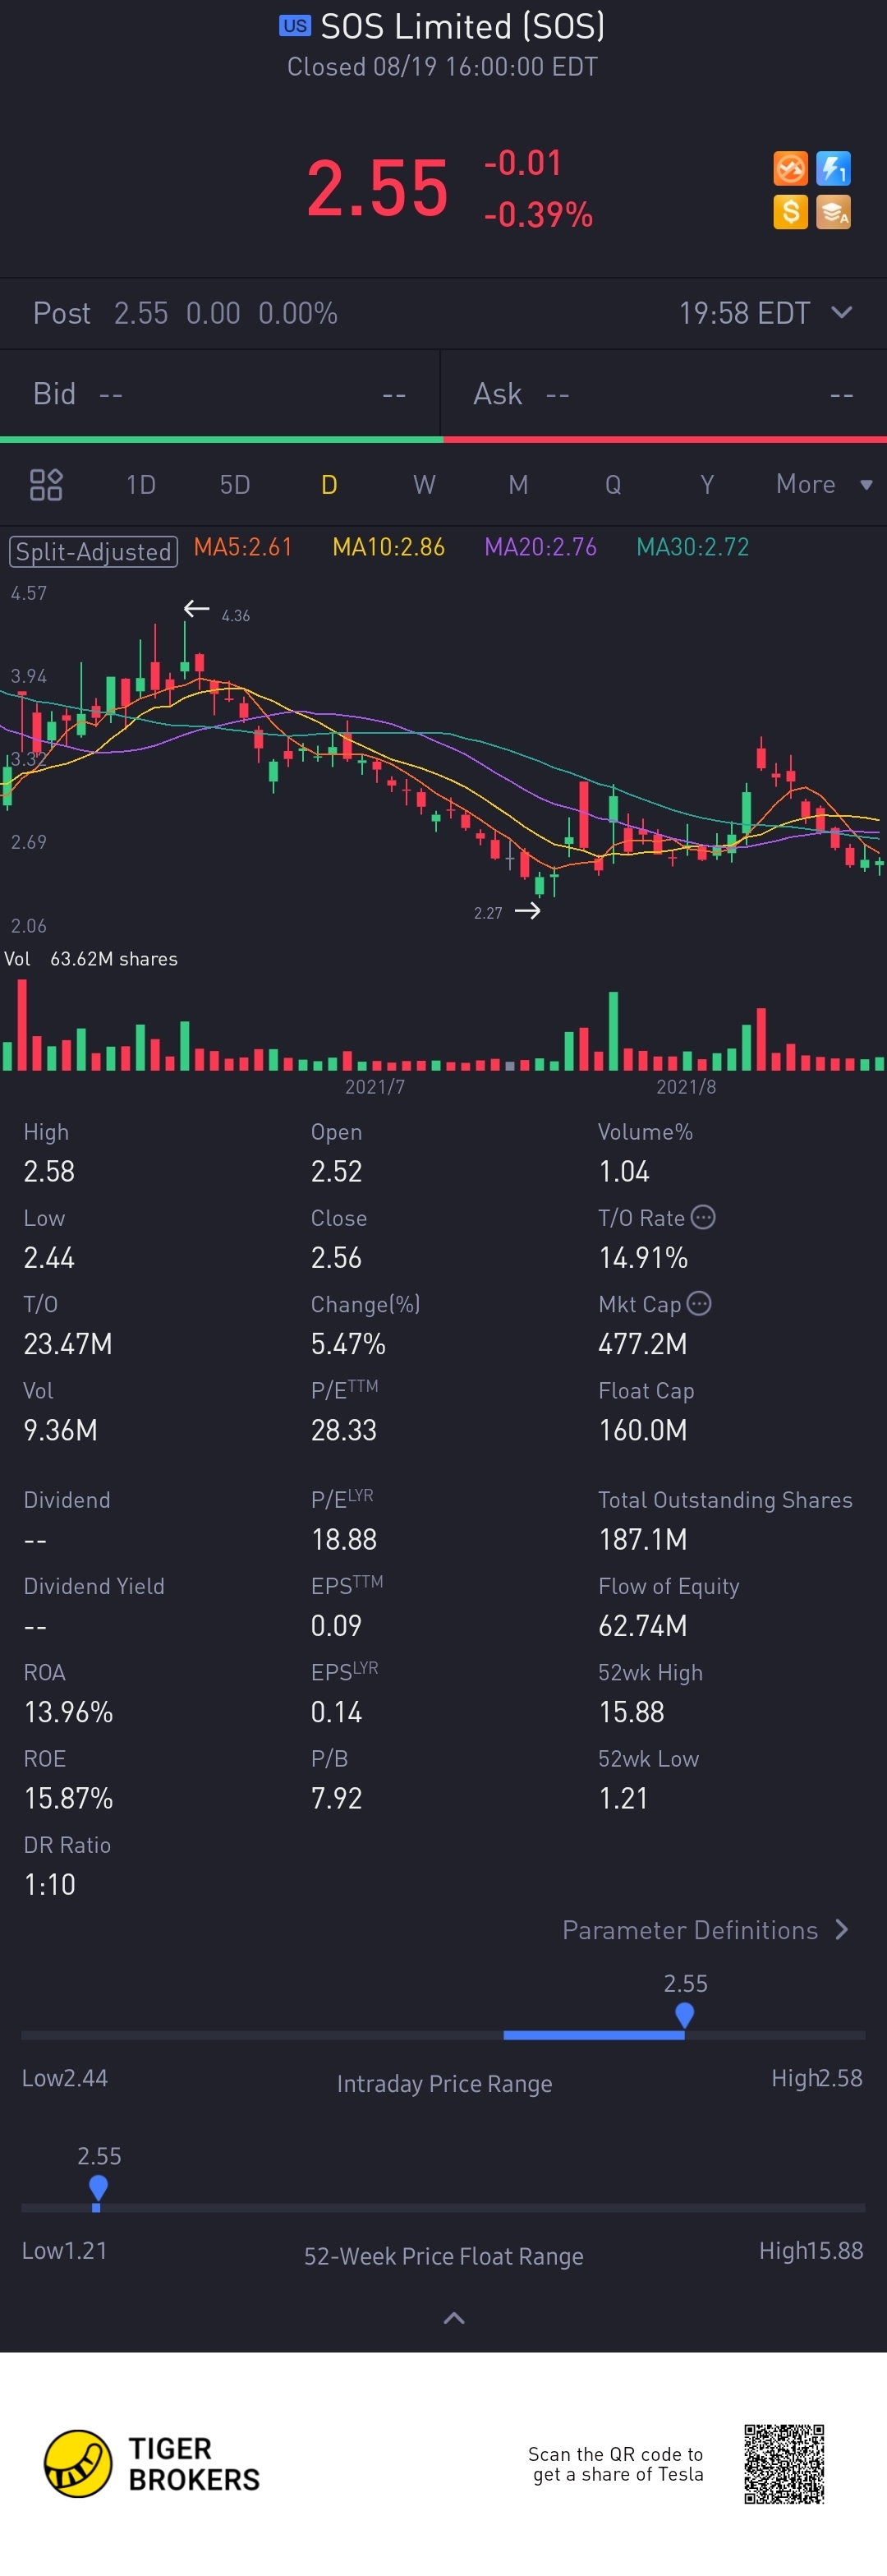The width and height of the screenshot is (887, 2576).
Task: Select the Y yearly chart tab
Action: (x=707, y=485)
